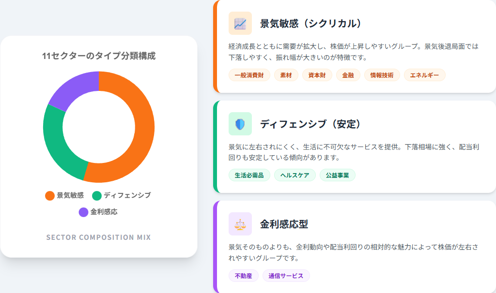Screen dimensions: 496x293
Task: Toggle the 景気敏感 legend item
Action: (x=64, y=195)
